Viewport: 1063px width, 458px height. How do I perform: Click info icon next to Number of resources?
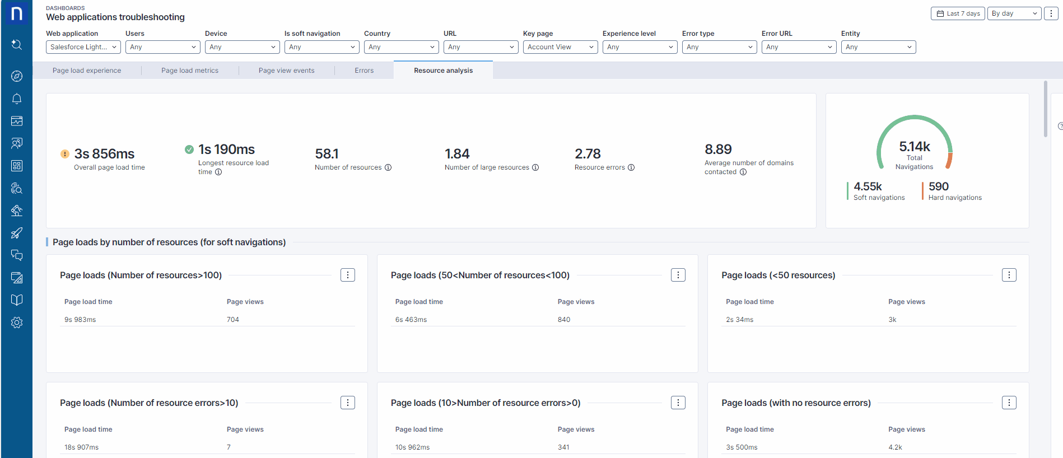388,167
